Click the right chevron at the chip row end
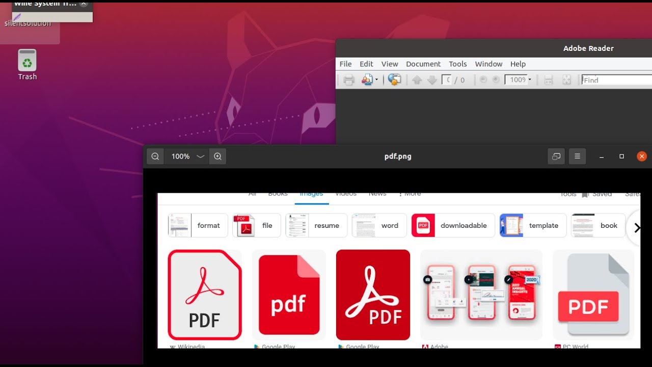The image size is (652, 367). 636,228
